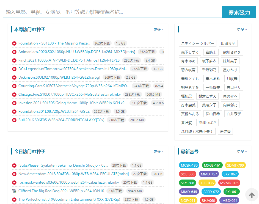The height and width of the screenshot is (204, 259).
Task: Click the blue SKY-067 code tag
Action: point(230,174)
